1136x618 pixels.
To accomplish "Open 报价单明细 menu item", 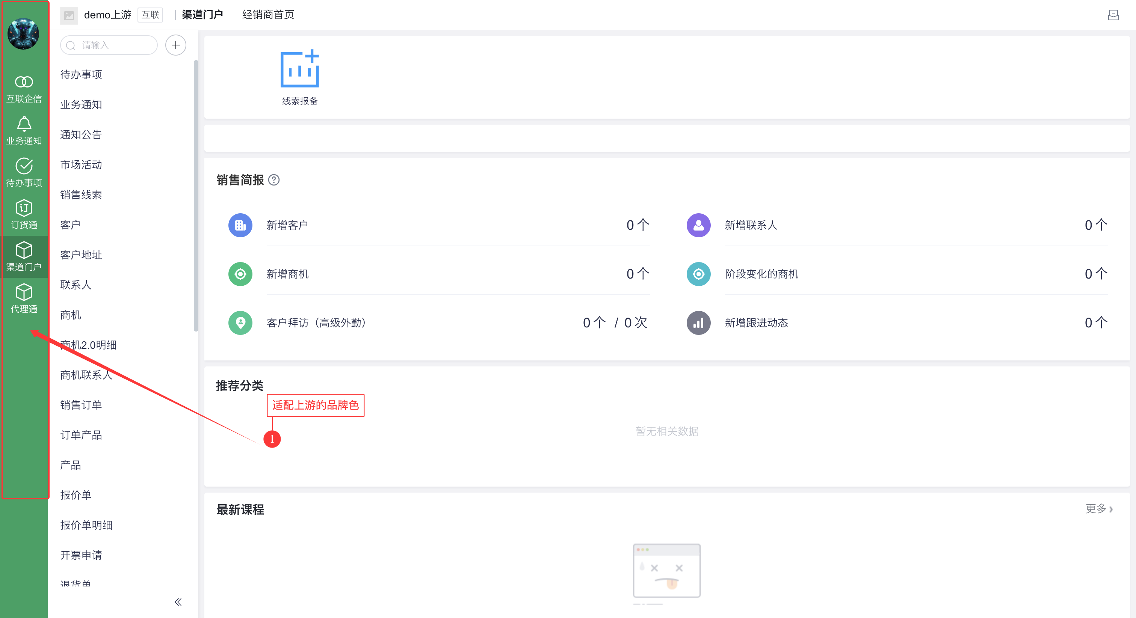I will (86, 525).
